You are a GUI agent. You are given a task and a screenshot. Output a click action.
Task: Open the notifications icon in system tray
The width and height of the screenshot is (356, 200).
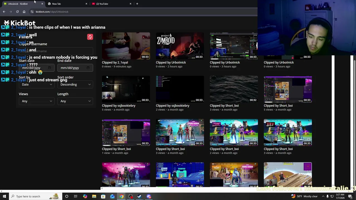(x=350, y=196)
